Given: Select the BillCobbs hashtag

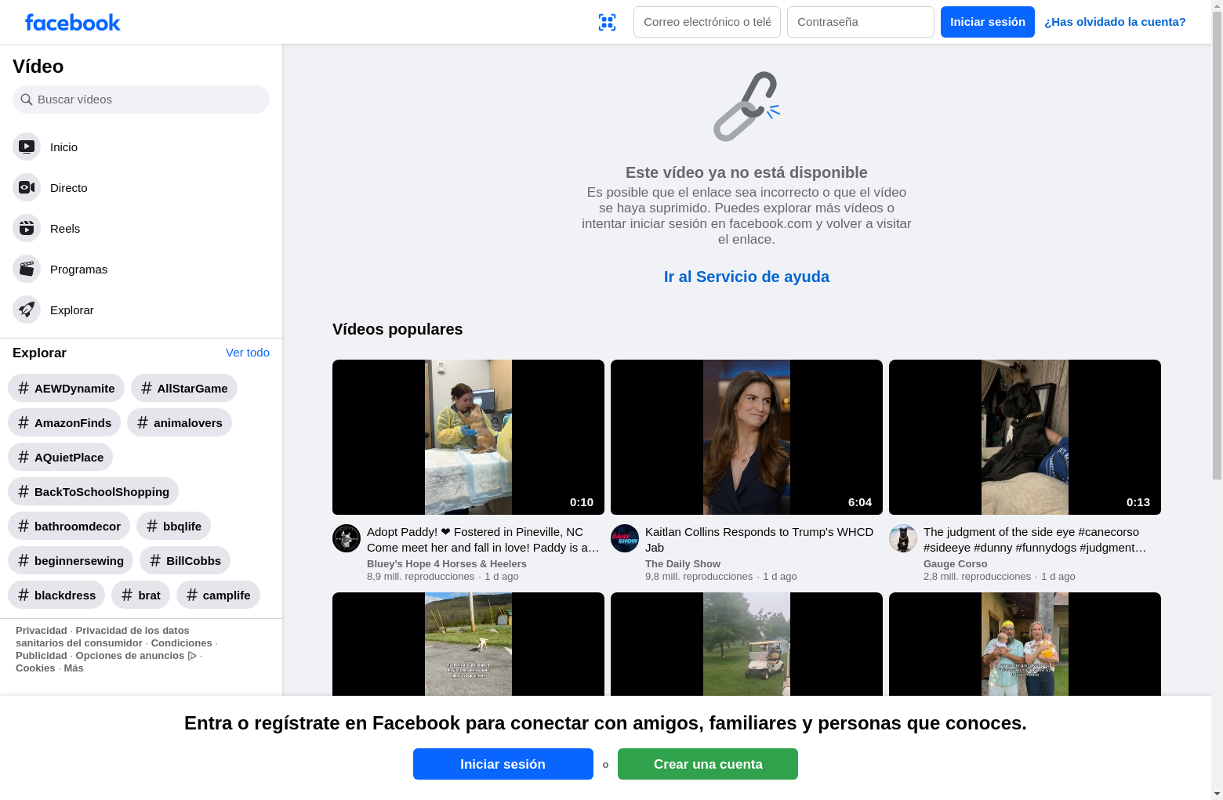Looking at the screenshot, I should pyautogui.click(x=185, y=560).
